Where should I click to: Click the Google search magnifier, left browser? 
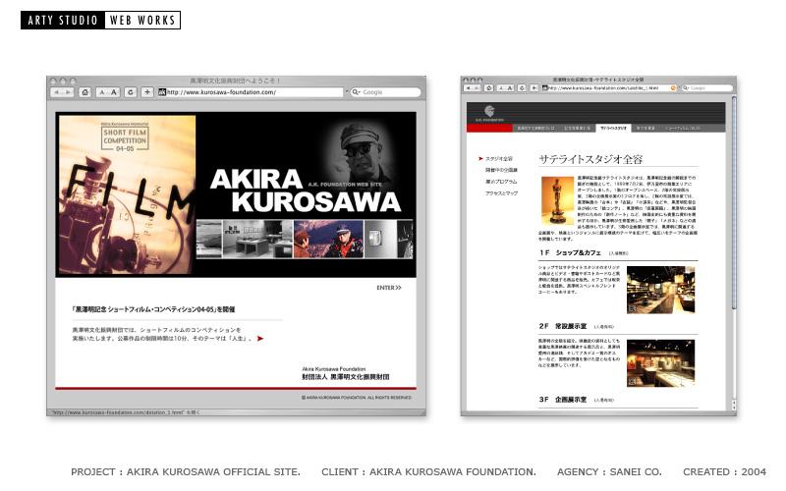pos(356,92)
